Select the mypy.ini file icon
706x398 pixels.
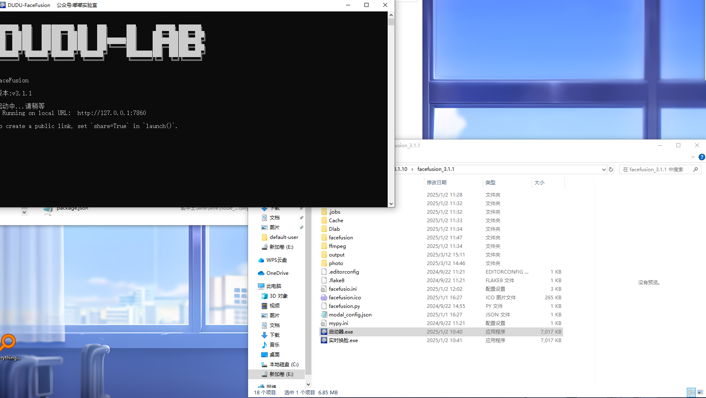click(324, 323)
